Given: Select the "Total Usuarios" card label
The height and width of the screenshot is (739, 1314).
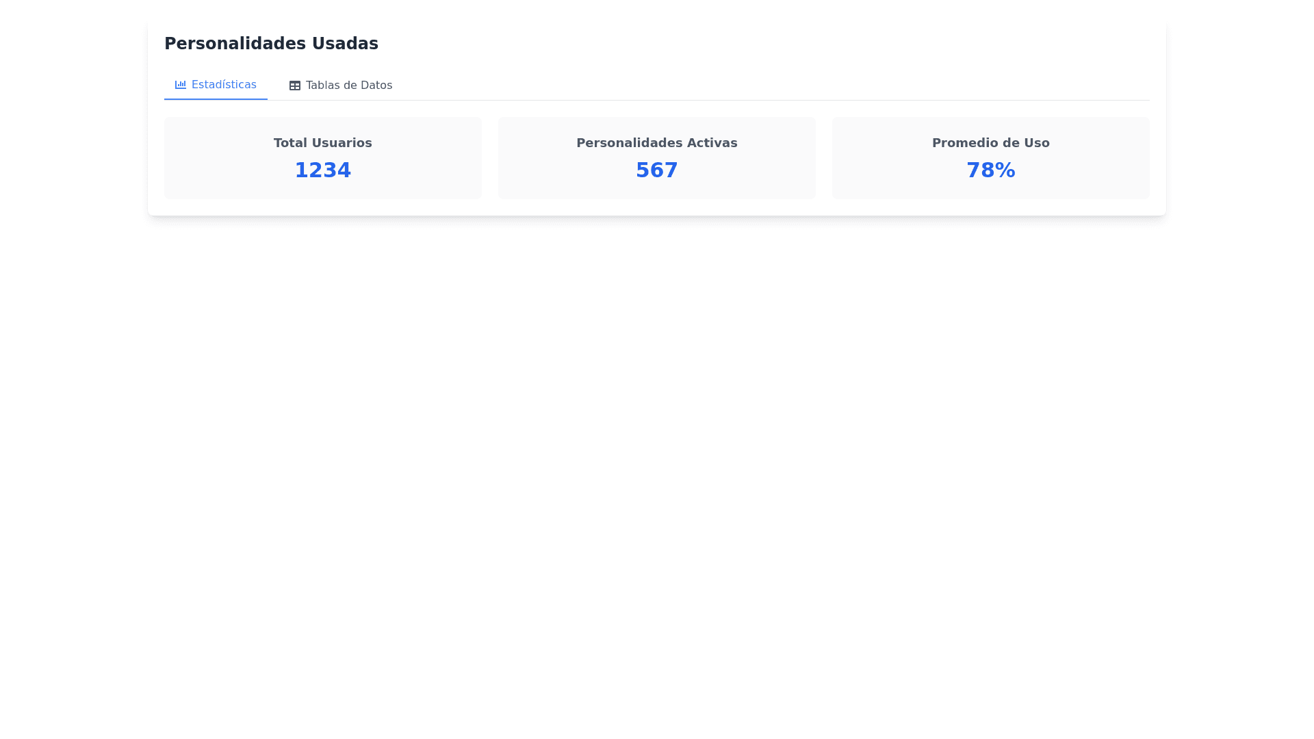Looking at the screenshot, I should (x=322, y=143).
